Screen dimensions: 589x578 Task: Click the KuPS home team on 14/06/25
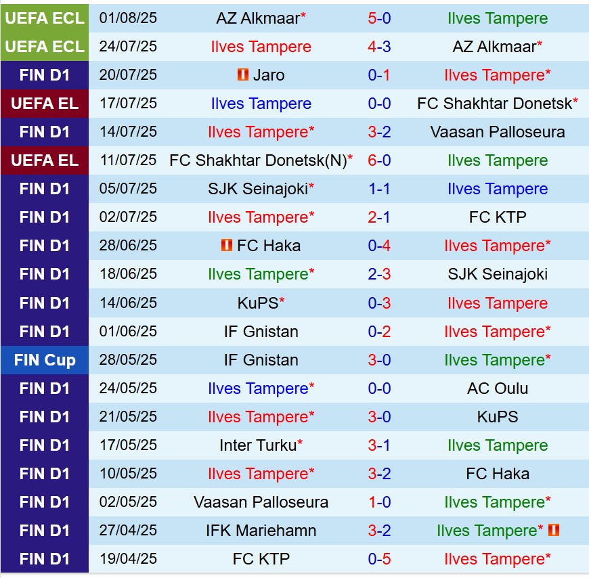(x=257, y=303)
